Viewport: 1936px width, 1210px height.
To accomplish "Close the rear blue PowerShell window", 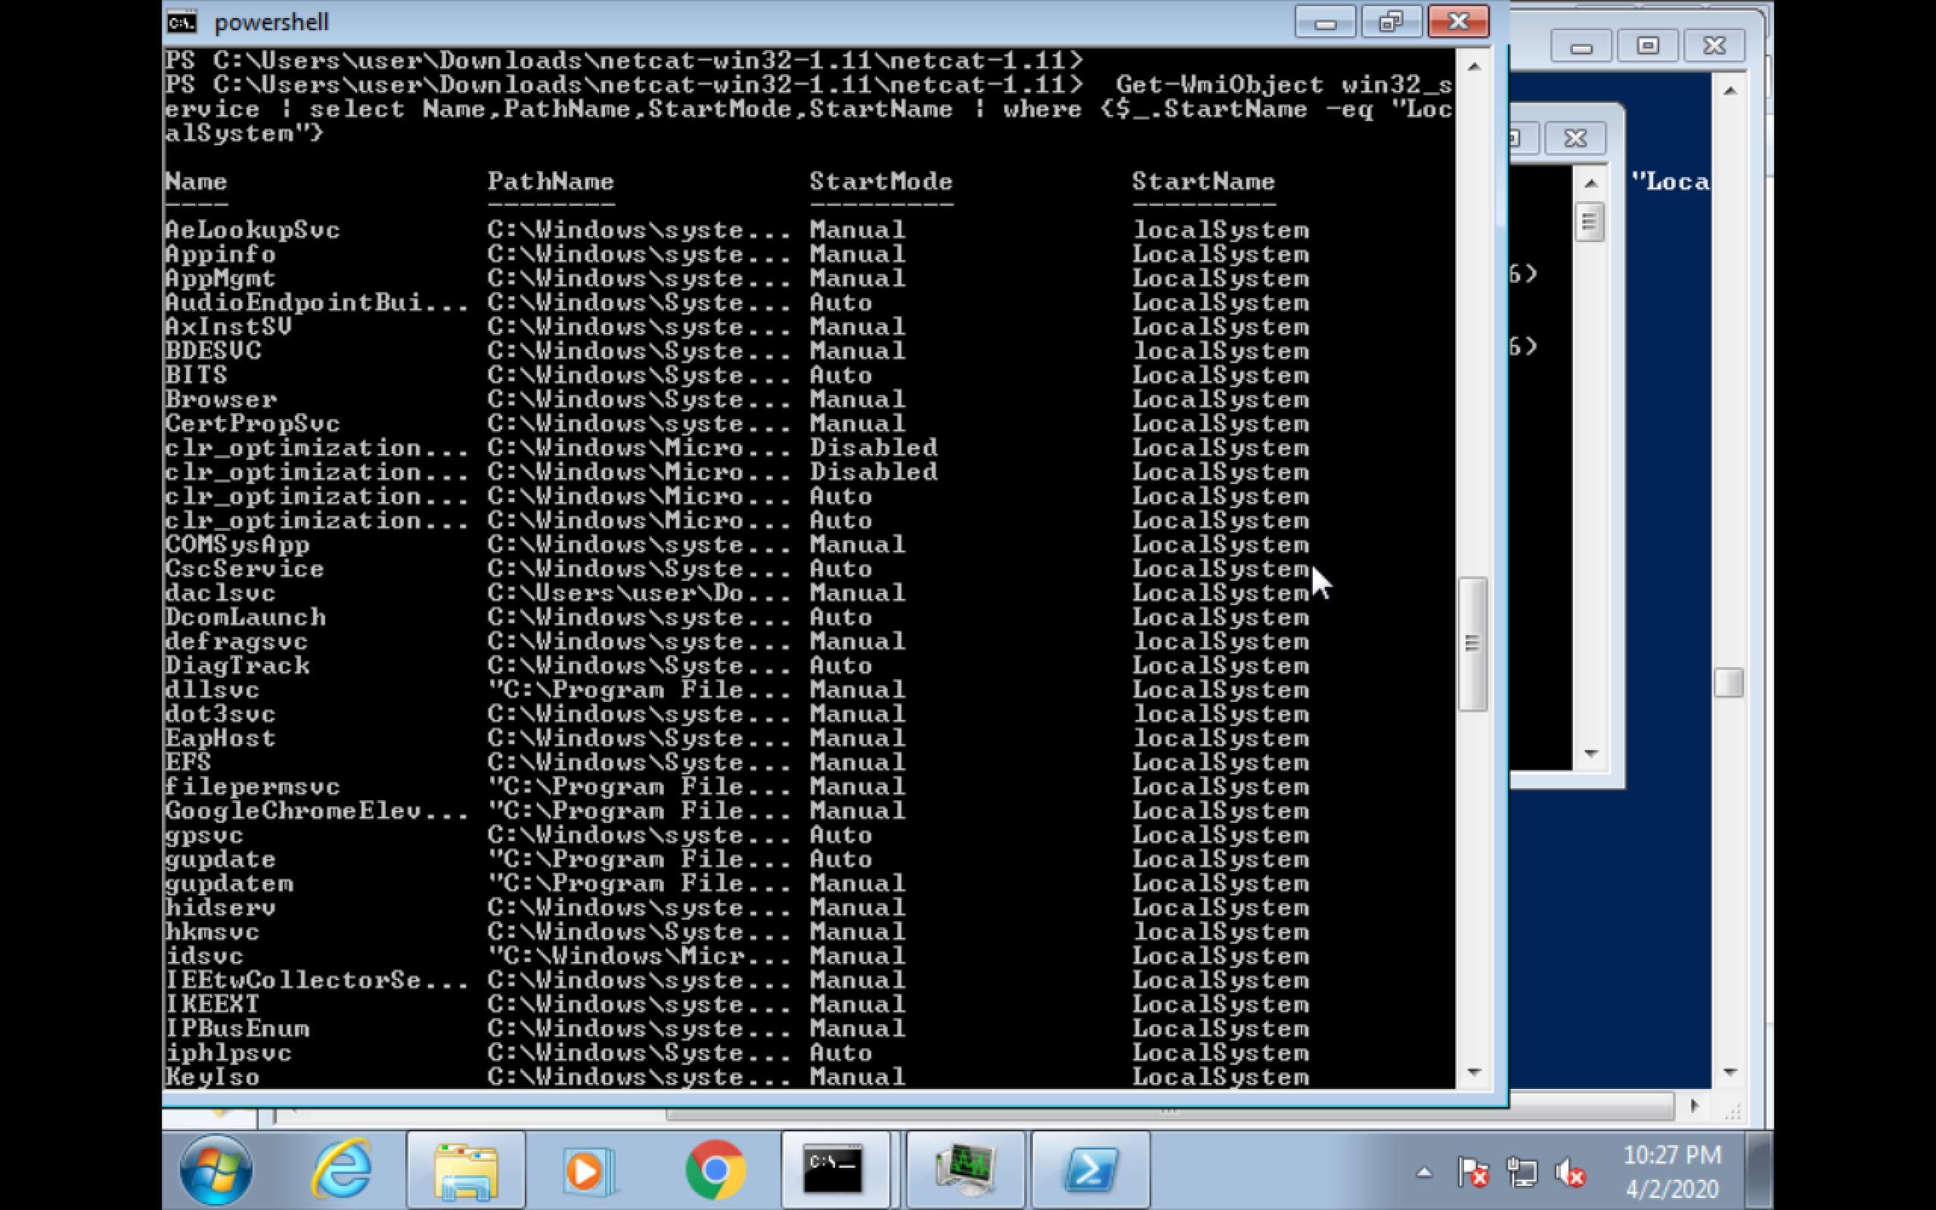I will point(1714,45).
